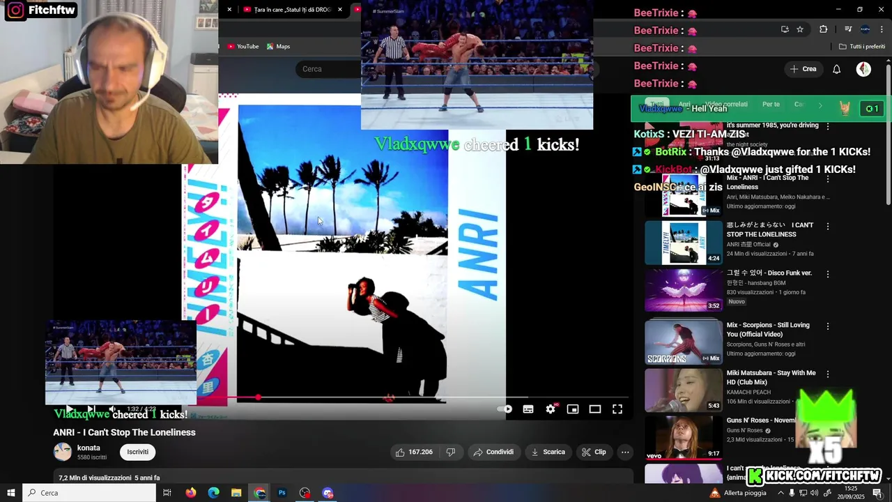Bookmark page with star icon
Viewport: 892px width, 502px height.
pyautogui.click(x=800, y=29)
